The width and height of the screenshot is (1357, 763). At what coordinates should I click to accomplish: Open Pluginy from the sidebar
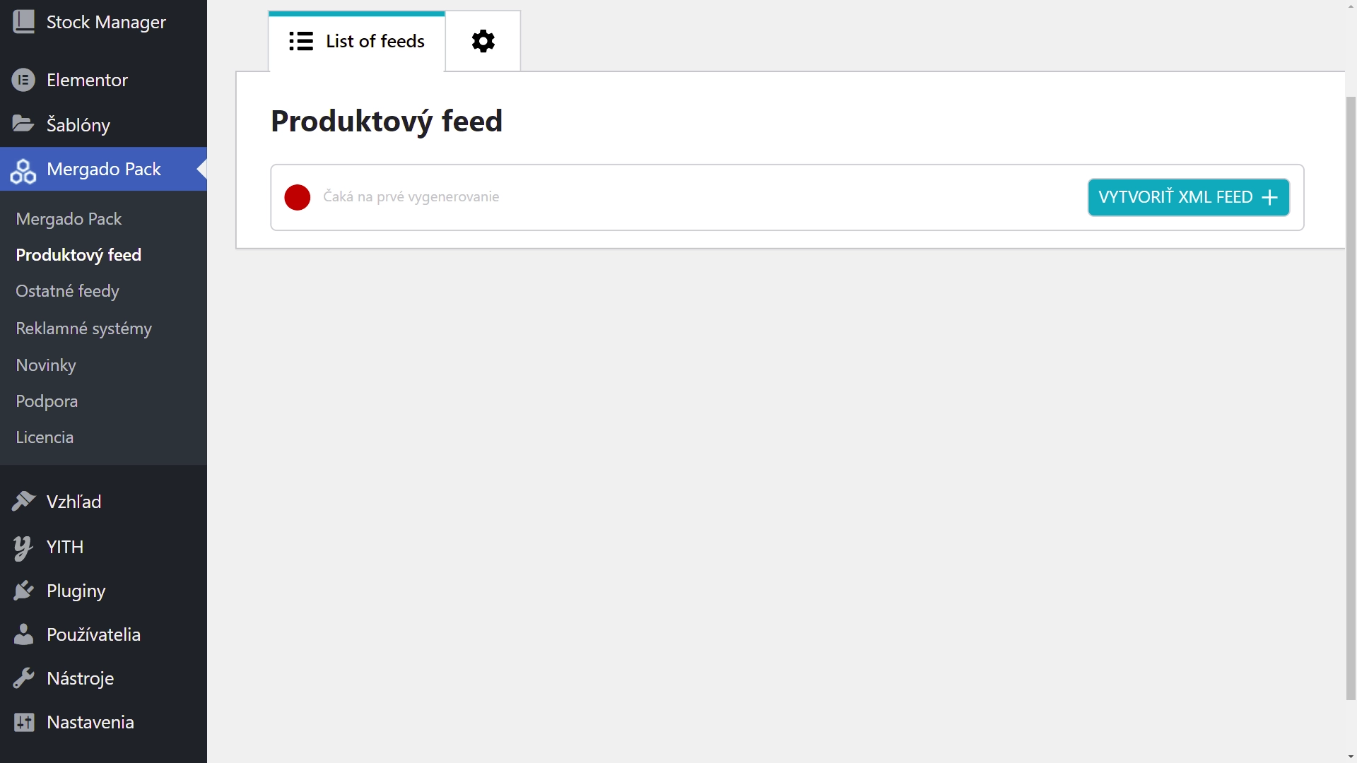click(x=76, y=590)
